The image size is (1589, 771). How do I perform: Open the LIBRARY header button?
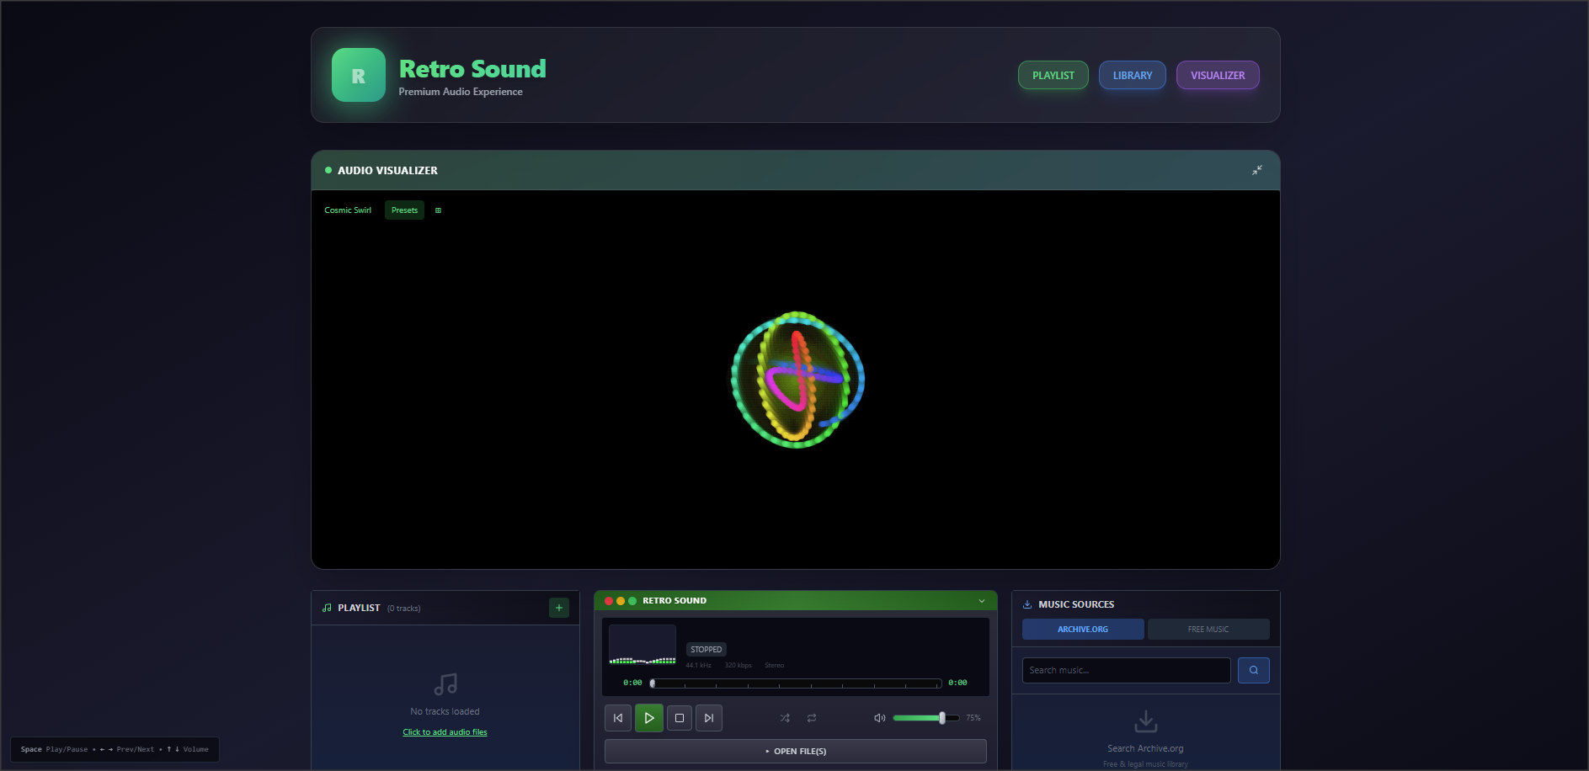click(1133, 75)
